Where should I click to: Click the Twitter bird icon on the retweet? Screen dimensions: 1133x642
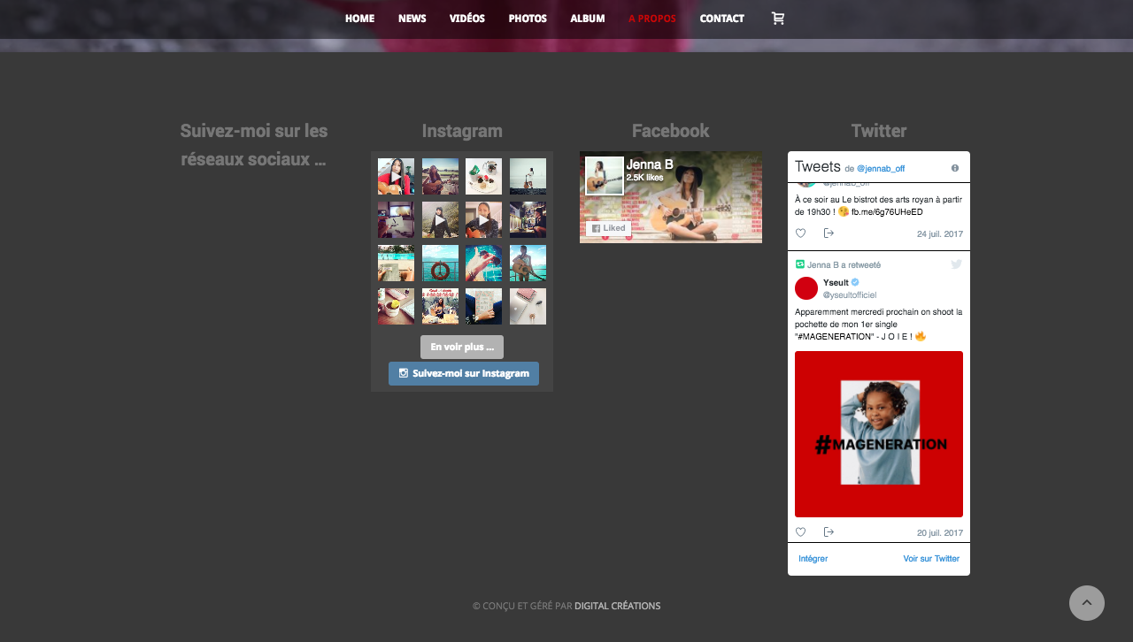pyautogui.click(x=956, y=264)
